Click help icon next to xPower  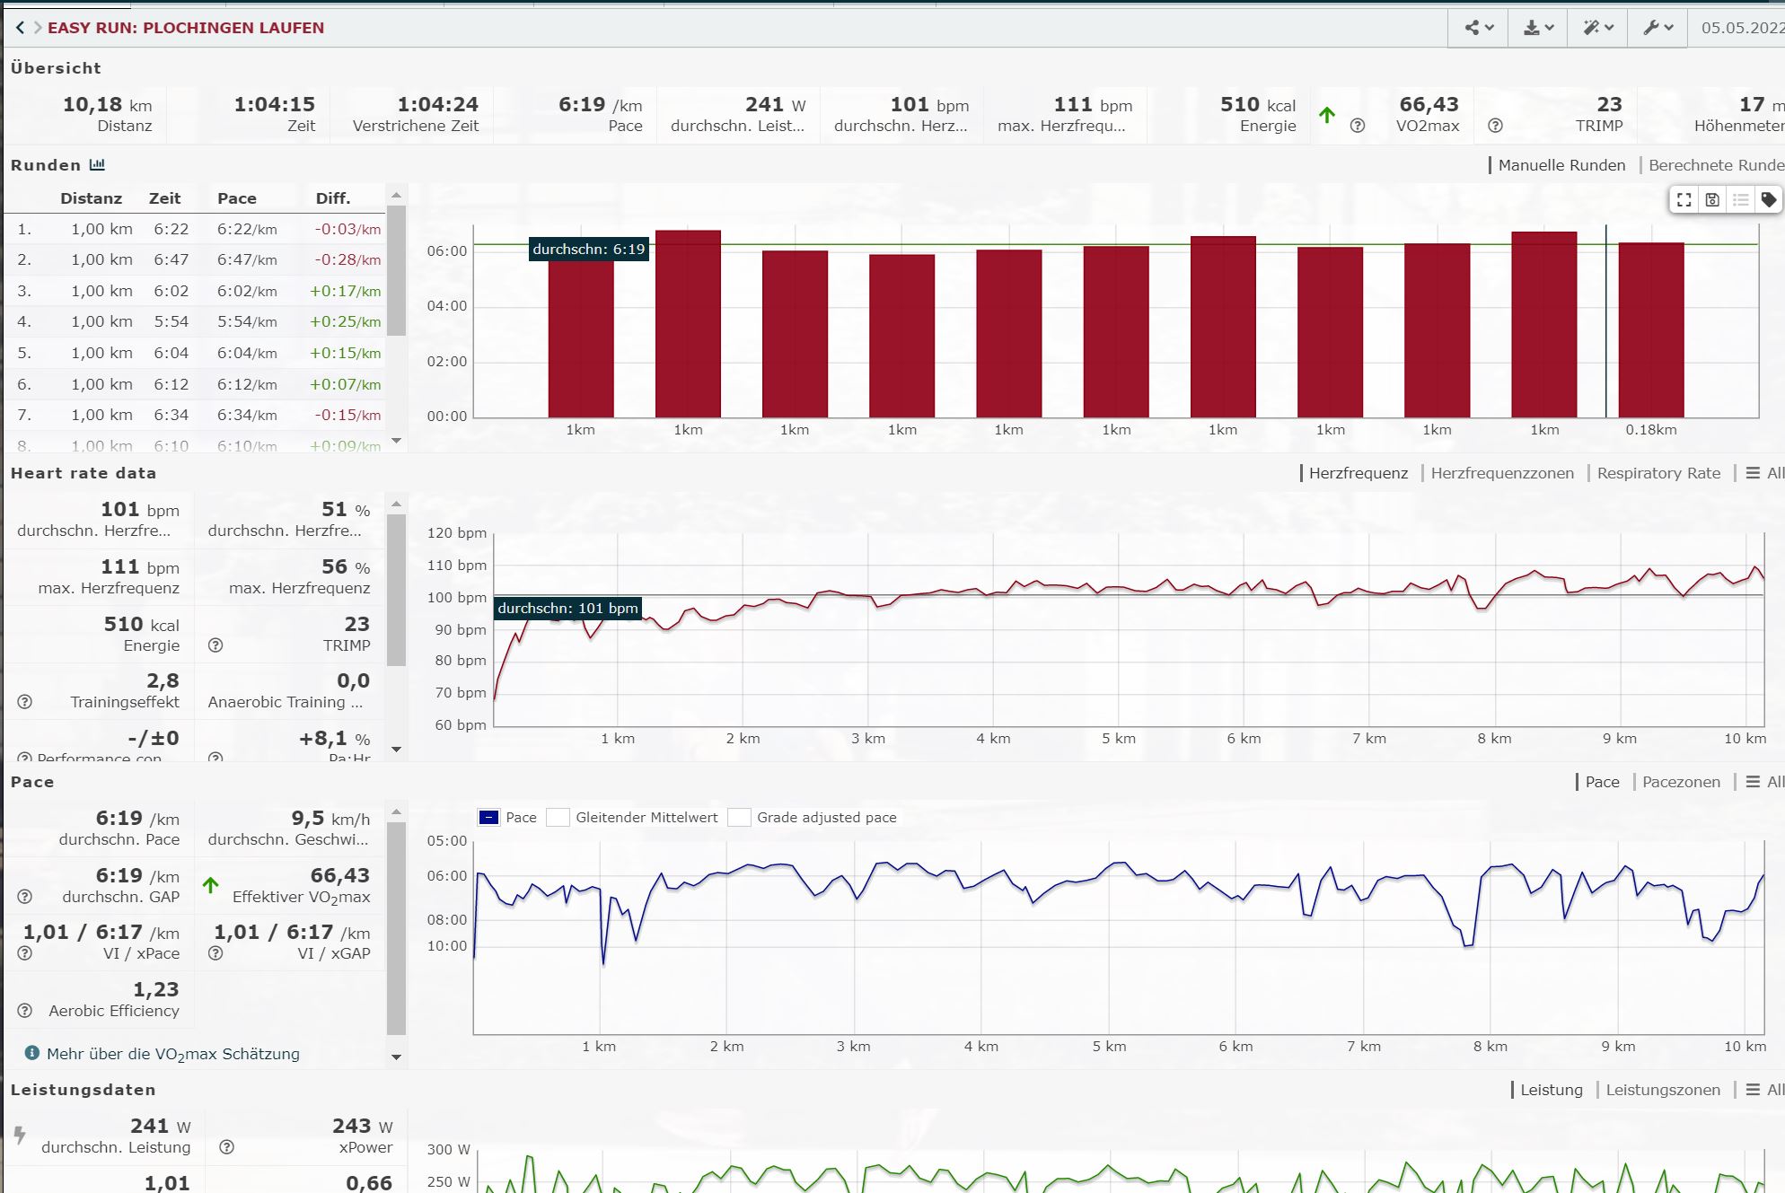(227, 1147)
